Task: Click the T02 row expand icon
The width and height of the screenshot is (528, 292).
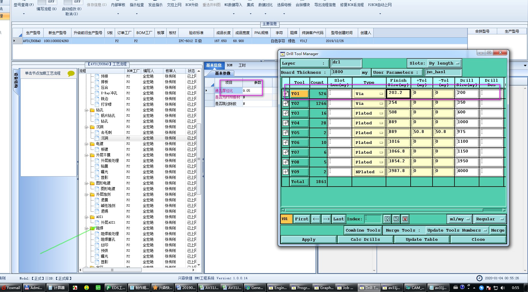Action: pos(285,103)
